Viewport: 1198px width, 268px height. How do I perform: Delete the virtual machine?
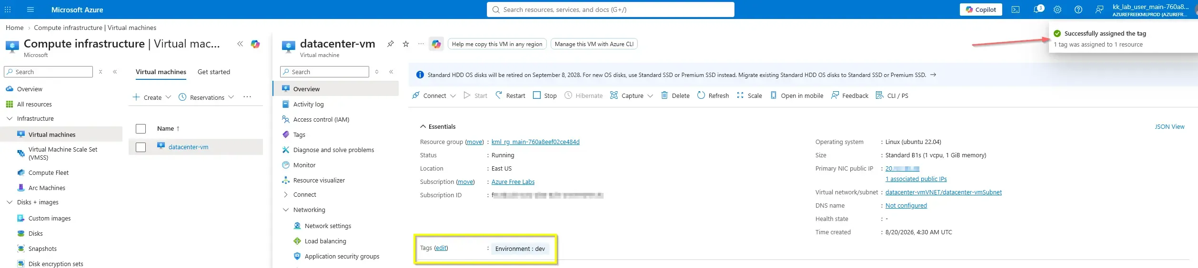point(675,96)
